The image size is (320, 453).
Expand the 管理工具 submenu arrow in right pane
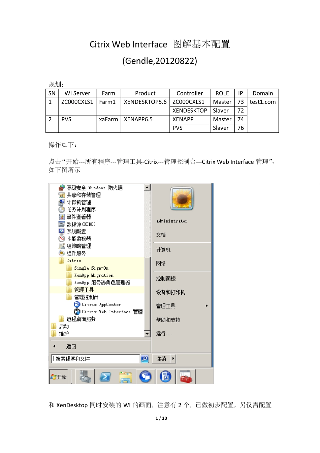pos(206,306)
